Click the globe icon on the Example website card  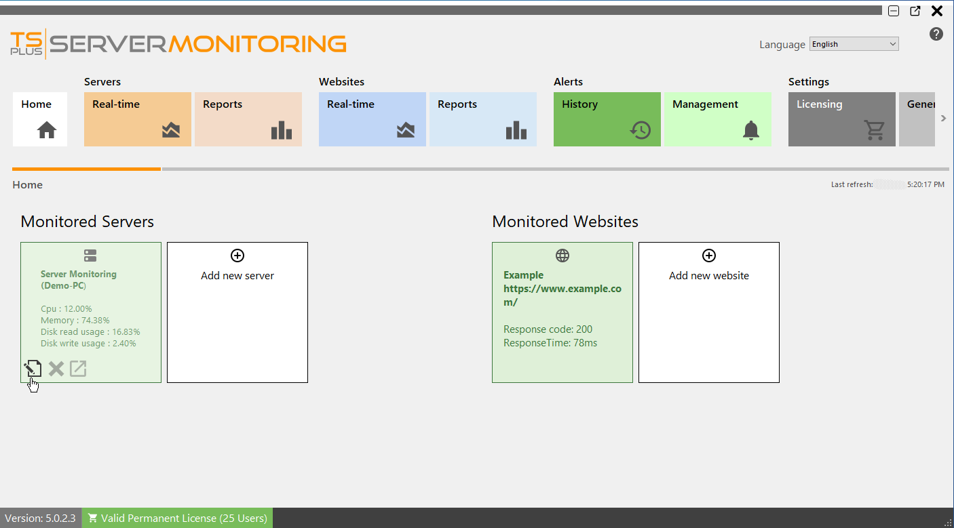coord(562,256)
